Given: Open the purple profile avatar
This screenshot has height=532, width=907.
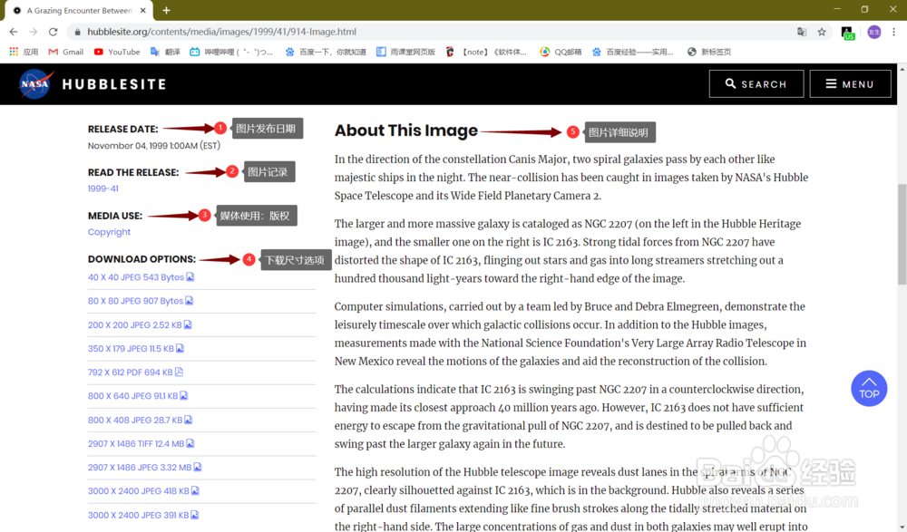Looking at the screenshot, I should point(874,32).
